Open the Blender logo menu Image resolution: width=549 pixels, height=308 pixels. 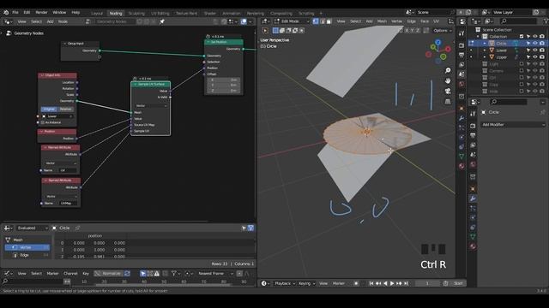[6, 12]
